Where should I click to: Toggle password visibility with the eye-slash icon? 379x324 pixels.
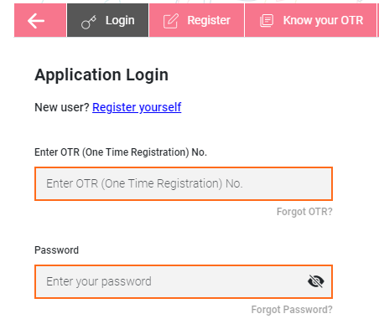click(316, 281)
